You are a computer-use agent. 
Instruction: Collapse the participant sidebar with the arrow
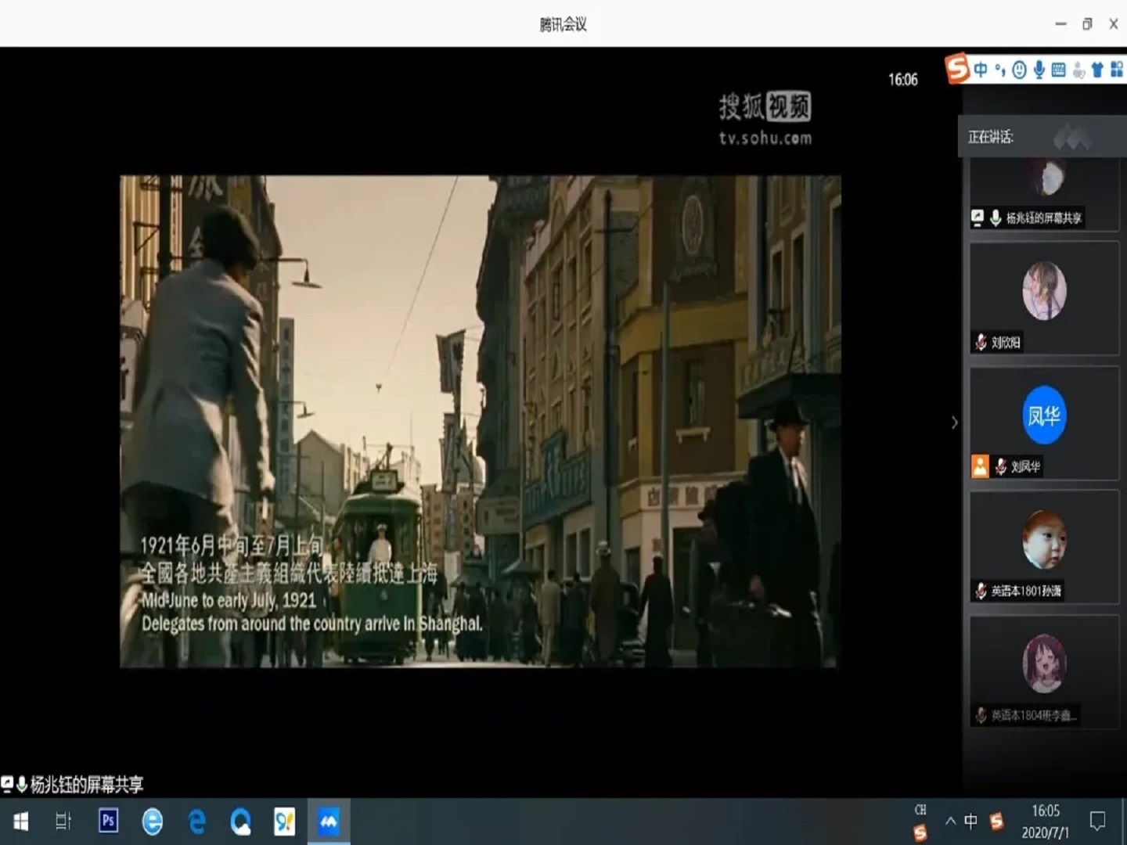[x=954, y=422]
